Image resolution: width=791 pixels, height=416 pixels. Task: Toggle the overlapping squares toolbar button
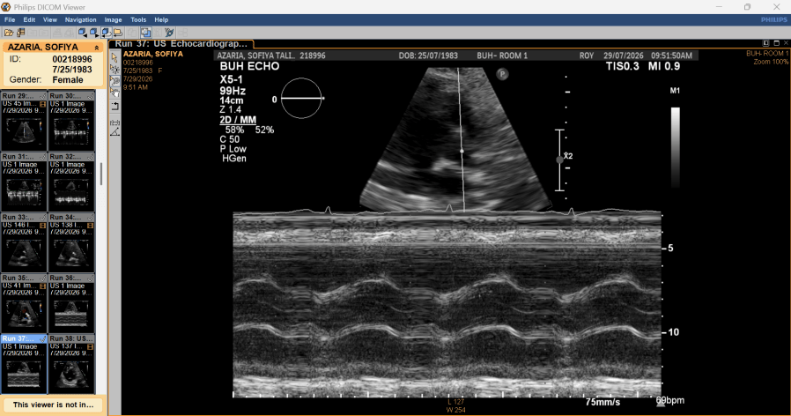pyautogui.click(x=145, y=33)
